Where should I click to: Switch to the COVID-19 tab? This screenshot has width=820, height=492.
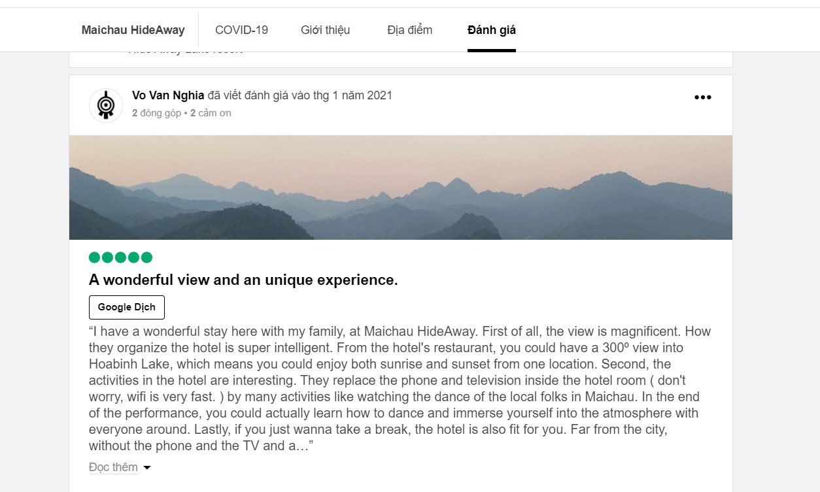241,30
